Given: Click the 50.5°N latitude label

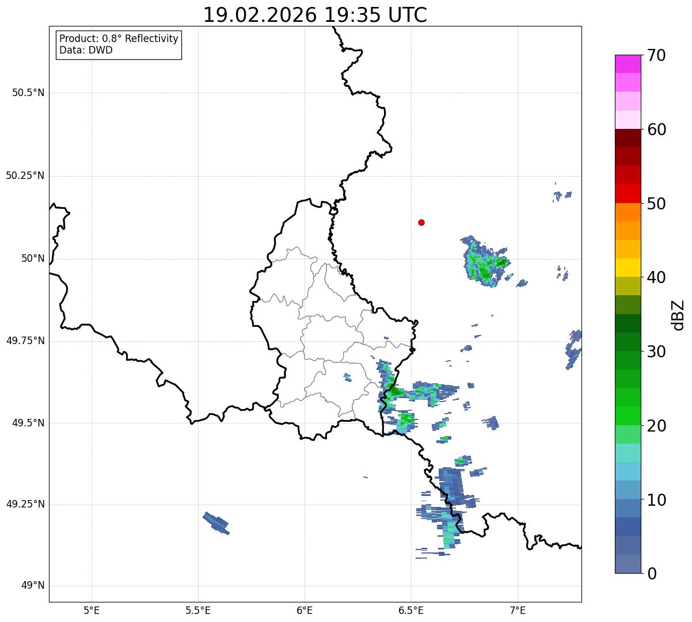Looking at the screenshot, I should 28,93.
